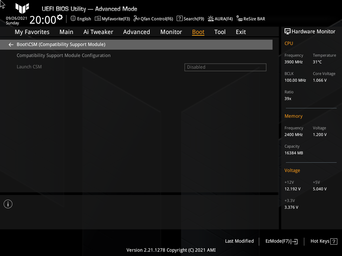Viewport: 342px width, 256px height.
Task: Open Qfan Control settings
Action: pyautogui.click(x=153, y=19)
